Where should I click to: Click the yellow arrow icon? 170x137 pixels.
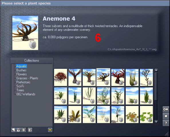pyautogui.click(x=50, y=130)
